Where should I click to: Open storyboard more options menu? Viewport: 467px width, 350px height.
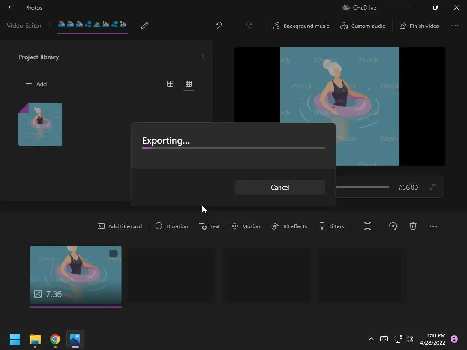tap(433, 226)
